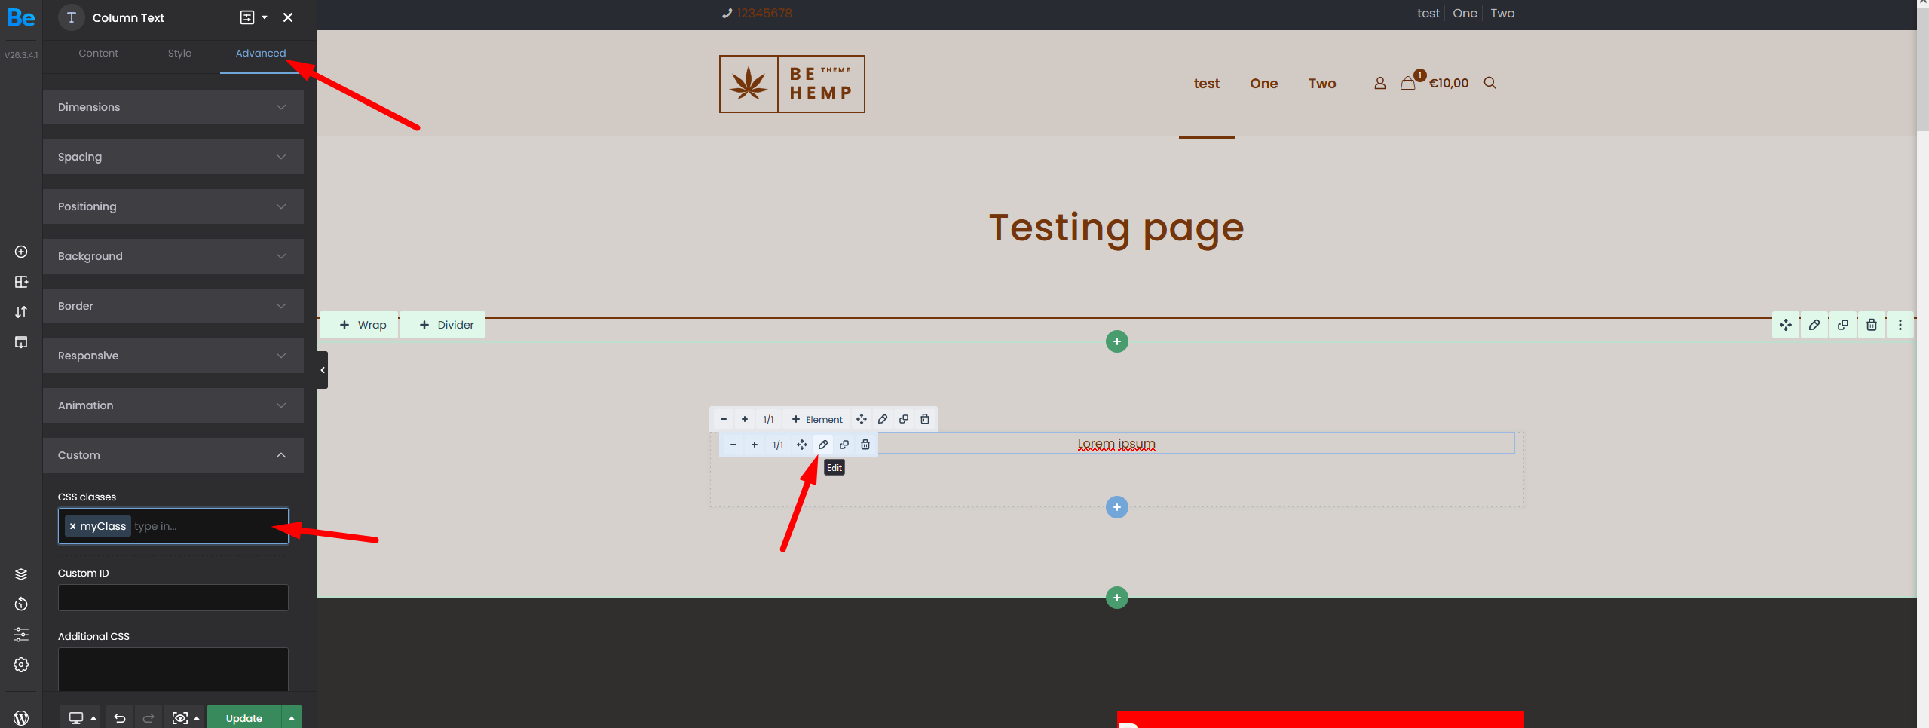Expand the Spacing section
The height and width of the screenshot is (728, 1929).
pyautogui.click(x=173, y=157)
